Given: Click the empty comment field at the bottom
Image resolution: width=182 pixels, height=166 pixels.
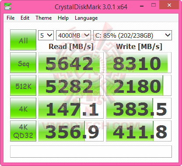Looking at the screenshot, I should pos(91,152).
